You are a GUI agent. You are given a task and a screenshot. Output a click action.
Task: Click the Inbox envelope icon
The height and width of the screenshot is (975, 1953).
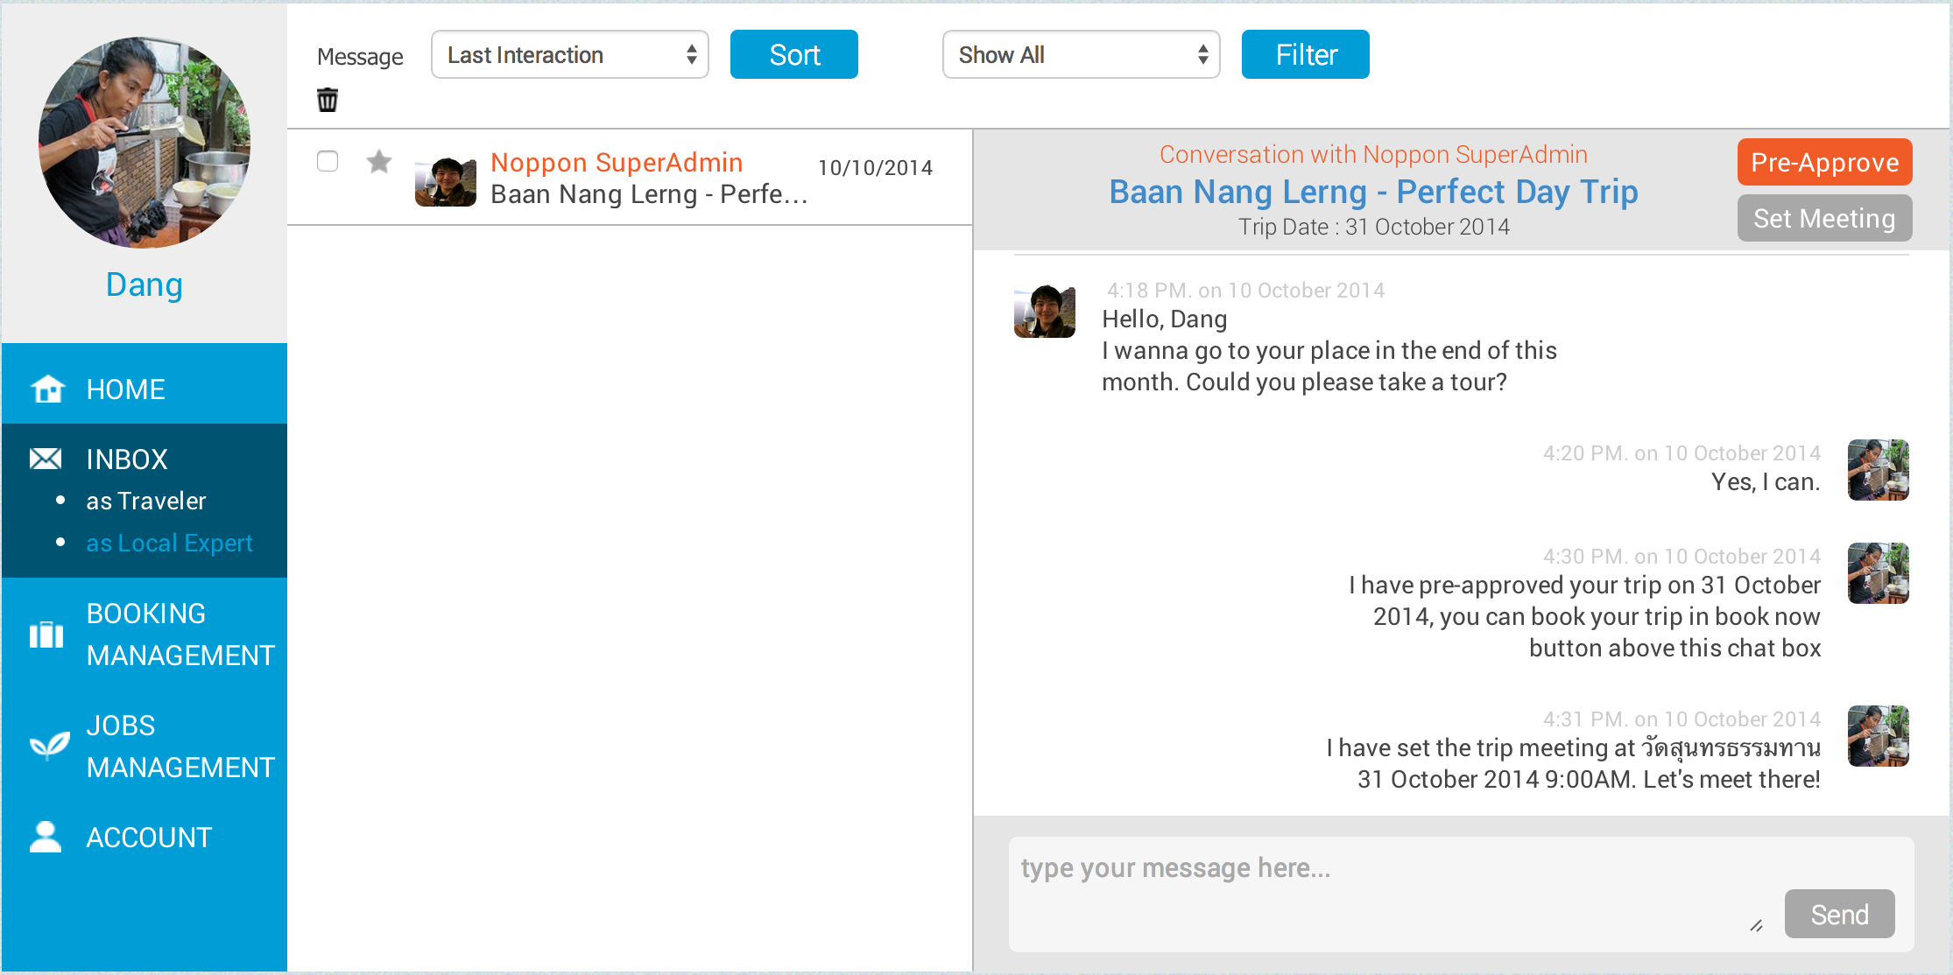pyautogui.click(x=46, y=459)
